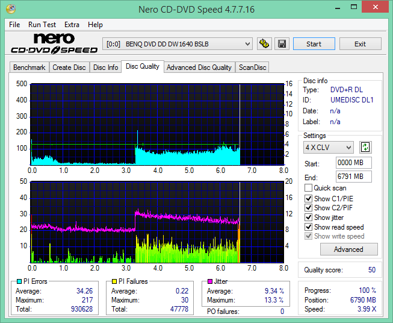
Task: Switch to the Create Disc tab
Action: point(69,67)
